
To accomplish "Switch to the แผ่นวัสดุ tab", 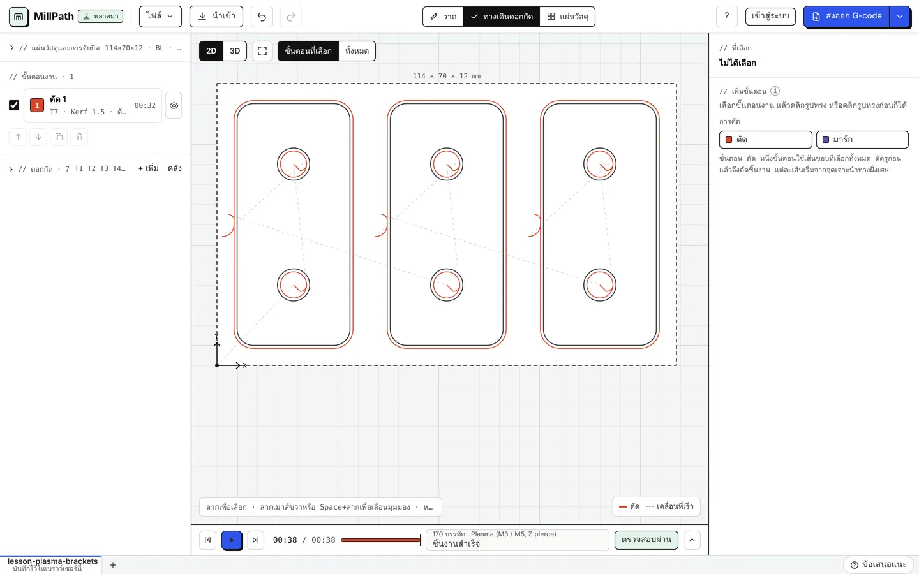I will 567,17.
